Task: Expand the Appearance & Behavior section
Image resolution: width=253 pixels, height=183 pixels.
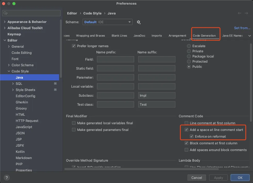Action: (5, 22)
